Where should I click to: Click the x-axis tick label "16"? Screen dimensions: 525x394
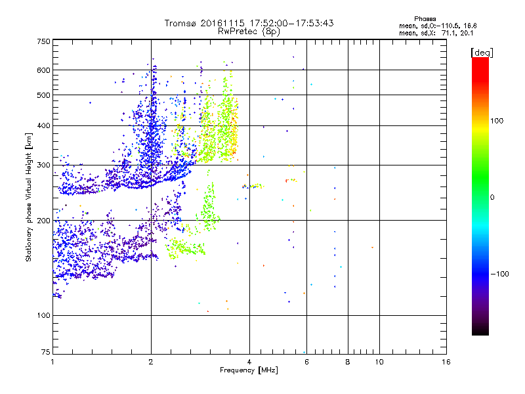[446, 362]
